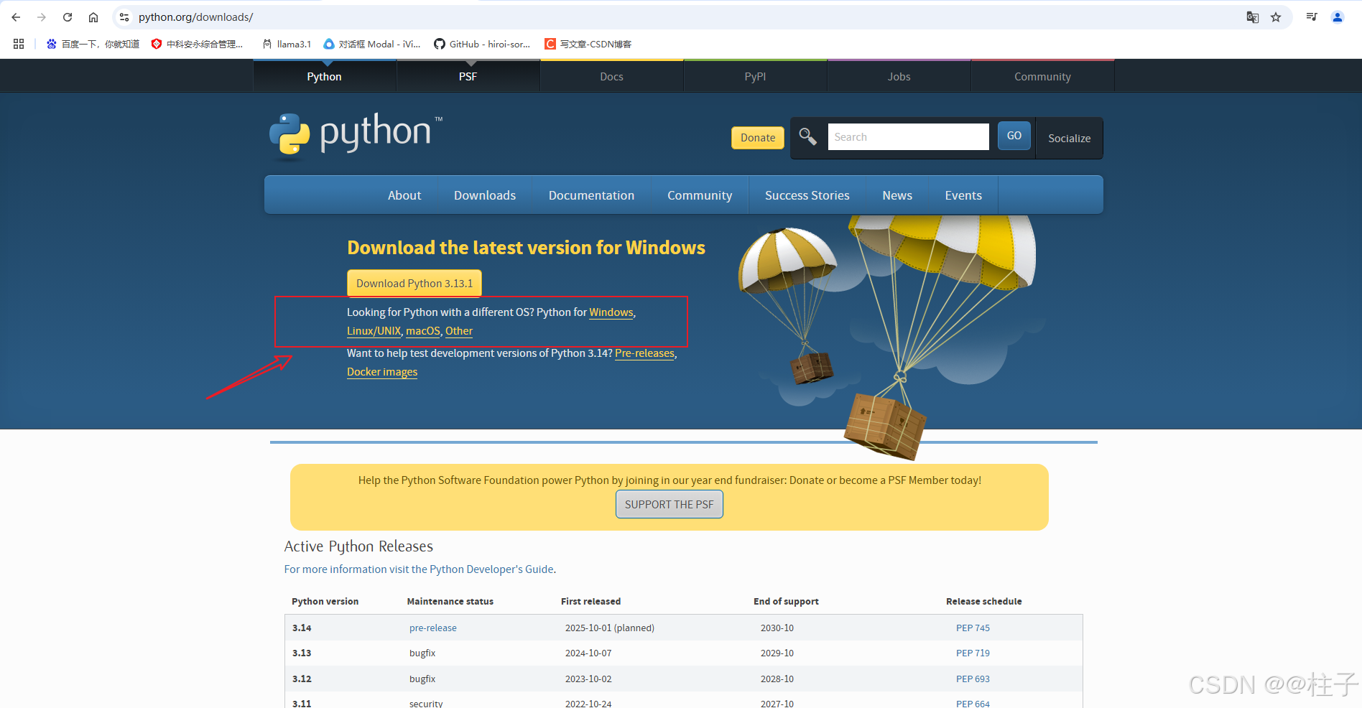Click the browser forward arrow
This screenshot has width=1362, height=708.
(x=42, y=17)
